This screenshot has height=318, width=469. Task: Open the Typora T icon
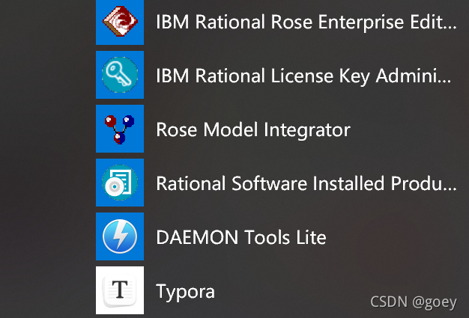click(120, 290)
